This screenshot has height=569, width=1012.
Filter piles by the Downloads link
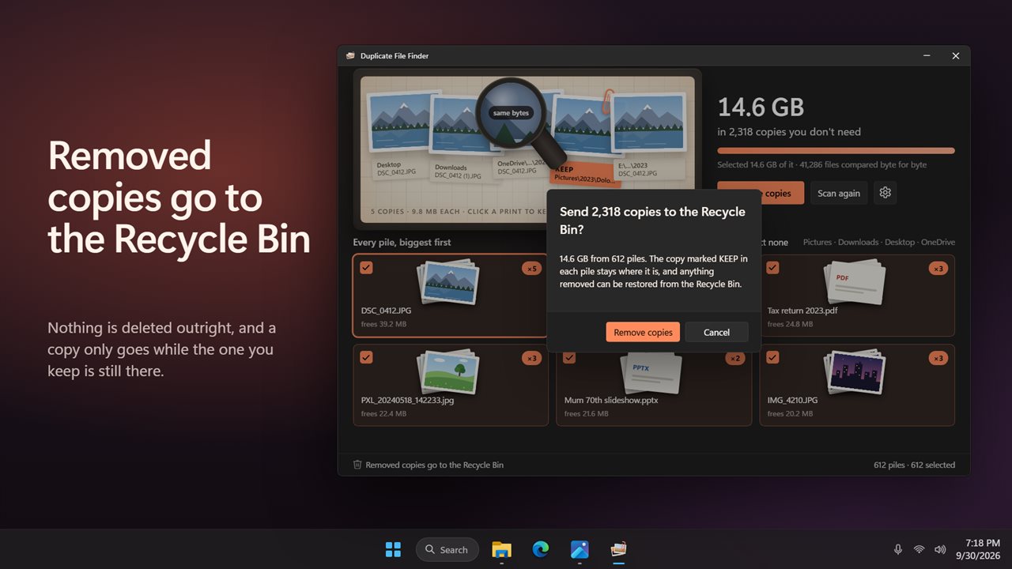click(858, 242)
